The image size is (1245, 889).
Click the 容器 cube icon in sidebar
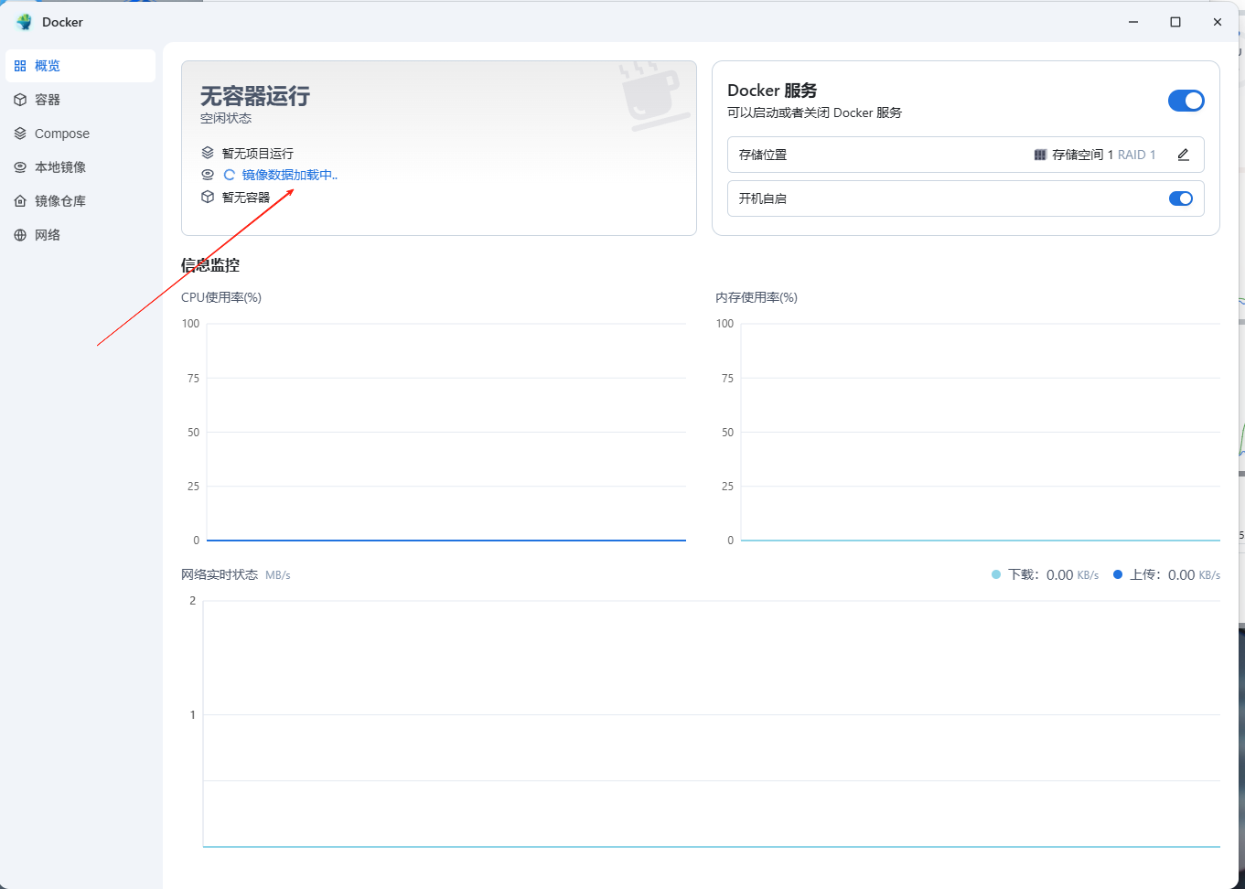(20, 100)
